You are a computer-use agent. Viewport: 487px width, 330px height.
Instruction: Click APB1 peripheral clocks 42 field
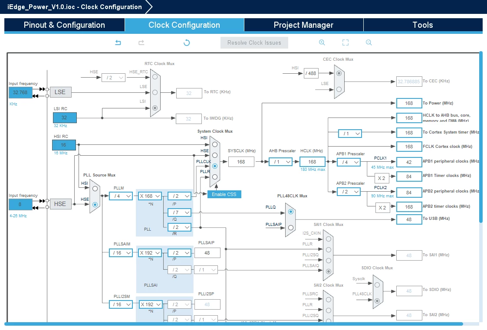tap(409, 162)
